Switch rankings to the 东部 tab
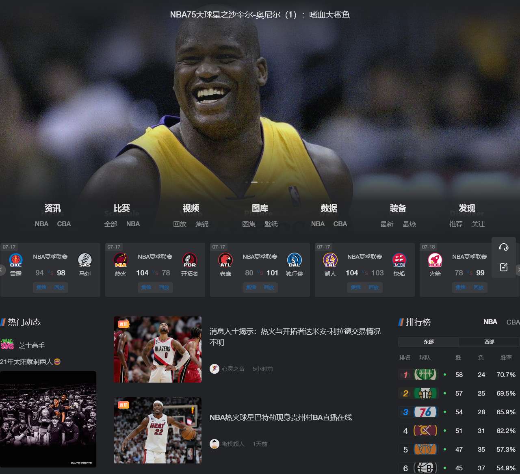The image size is (520, 474). point(429,342)
